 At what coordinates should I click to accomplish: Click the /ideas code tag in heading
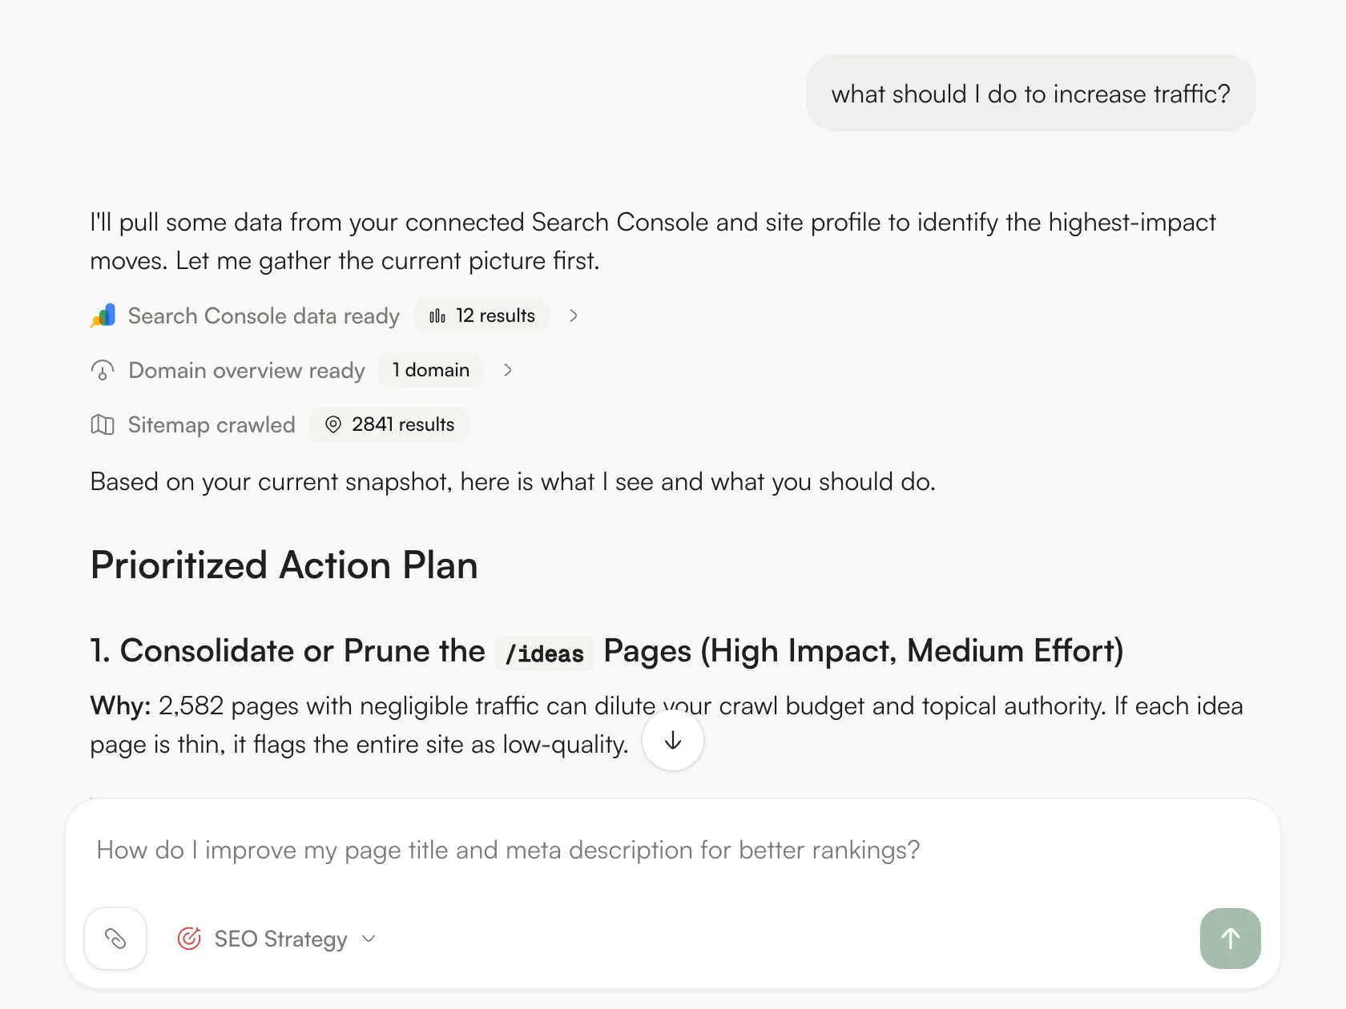coord(545,653)
